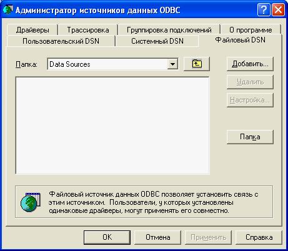The width and height of the screenshot is (288, 251).
Task: Open the О программе tab
Action: [251, 30]
